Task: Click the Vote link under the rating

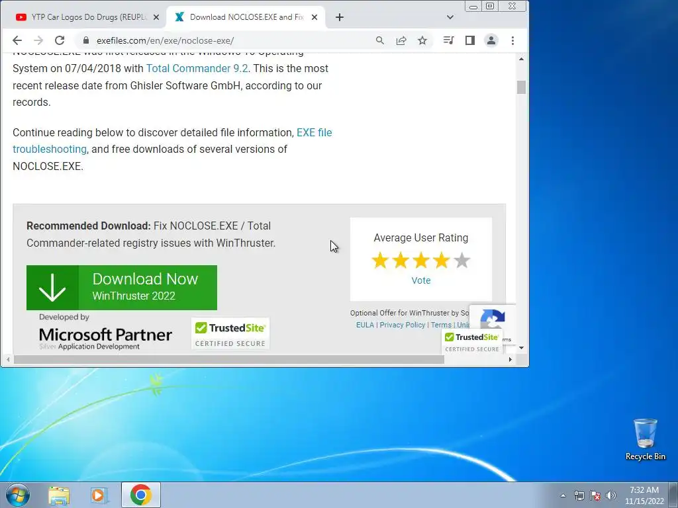Action: click(x=420, y=280)
